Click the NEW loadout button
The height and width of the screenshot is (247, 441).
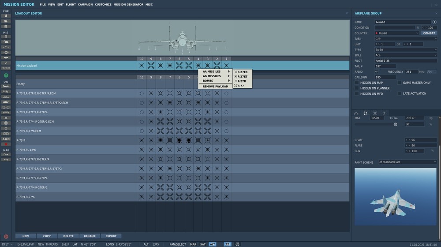click(x=26, y=236)
